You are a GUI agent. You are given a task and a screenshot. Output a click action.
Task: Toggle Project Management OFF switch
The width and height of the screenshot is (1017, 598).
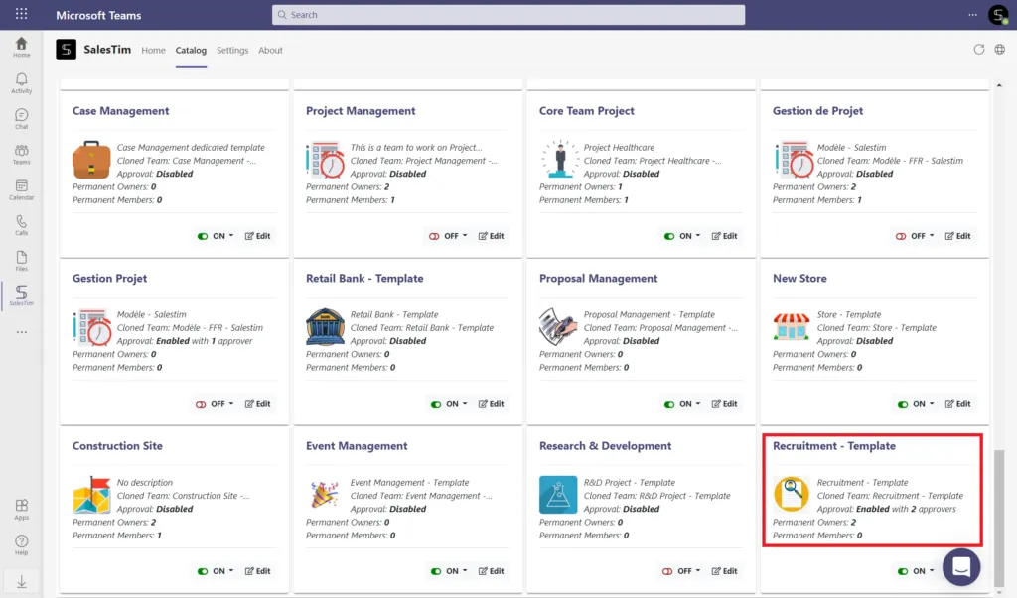click(434, 236)
